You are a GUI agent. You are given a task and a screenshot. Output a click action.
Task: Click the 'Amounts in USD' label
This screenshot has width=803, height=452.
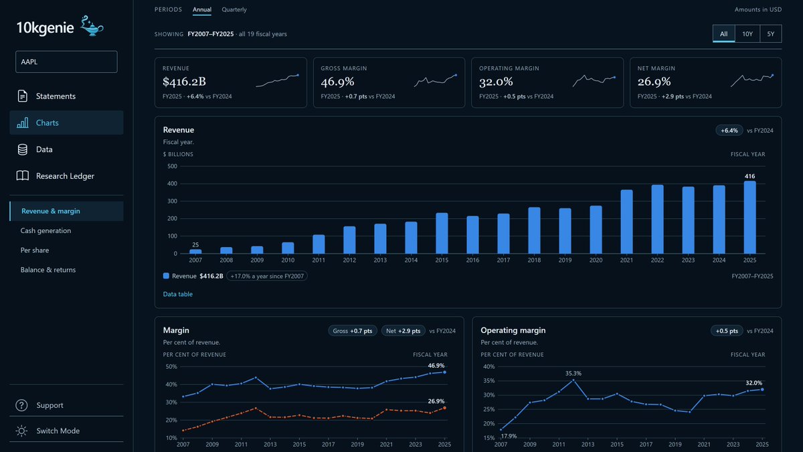758,9
